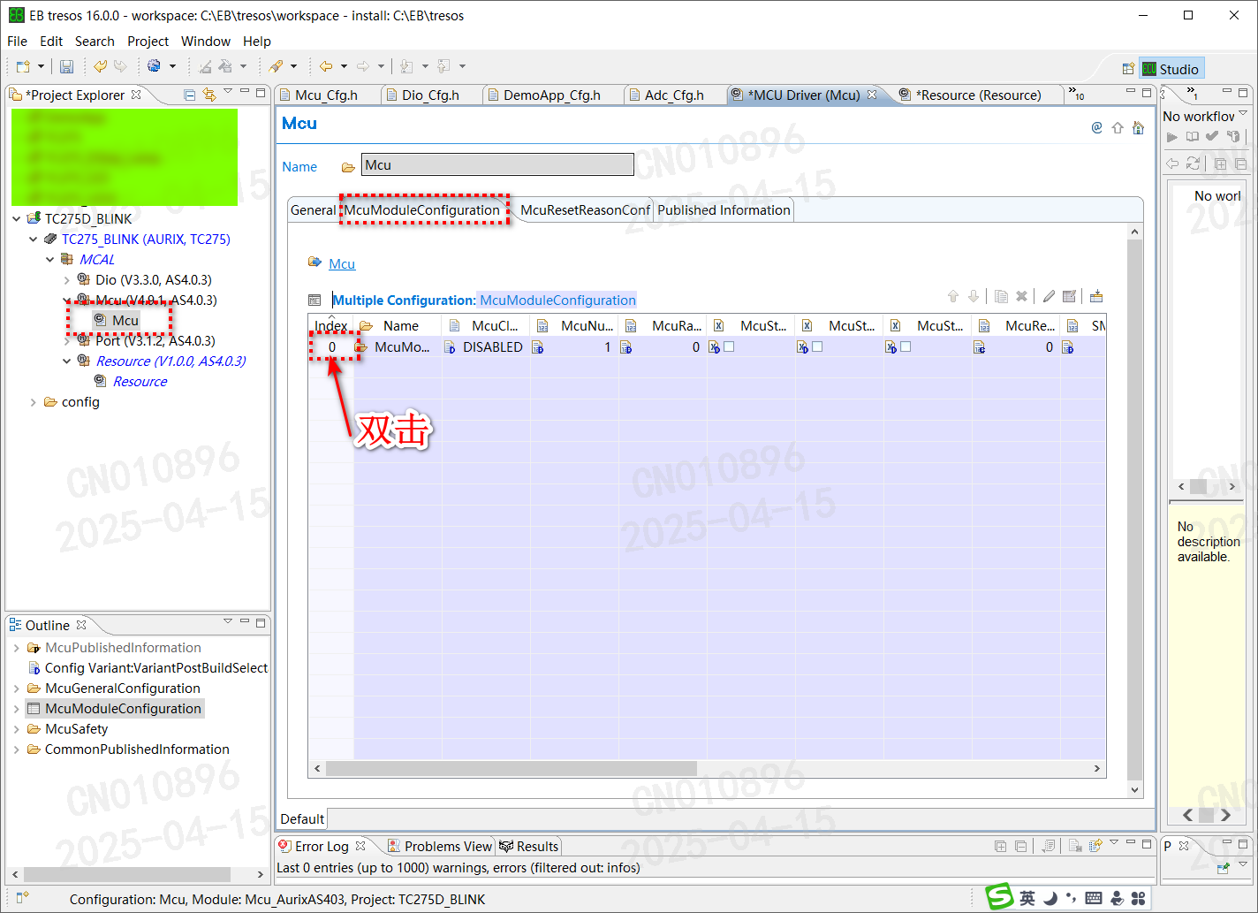Click the Undo yellow arrow icon
This screenshot has height=913, width=1258.
[101, 66]
